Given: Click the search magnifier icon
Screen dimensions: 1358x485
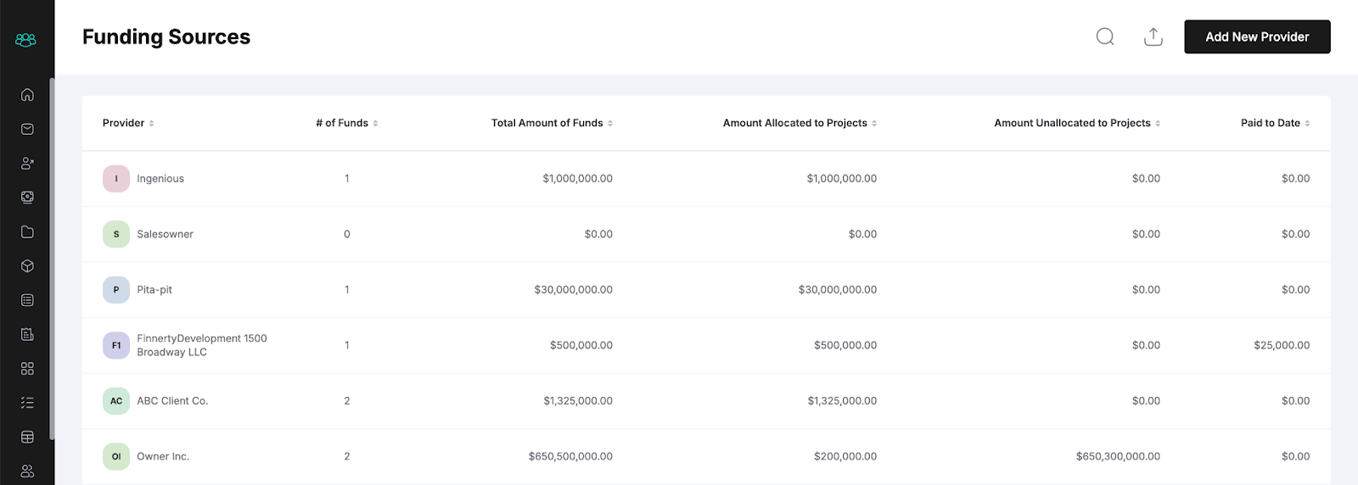Looking at the screenshot, I should (1105, 36).
